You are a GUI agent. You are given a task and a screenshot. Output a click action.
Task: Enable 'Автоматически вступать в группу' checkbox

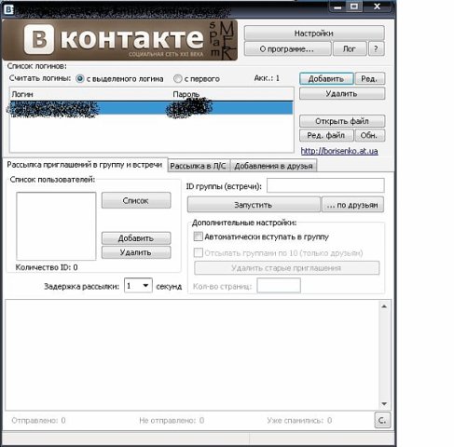pos(198,237)
